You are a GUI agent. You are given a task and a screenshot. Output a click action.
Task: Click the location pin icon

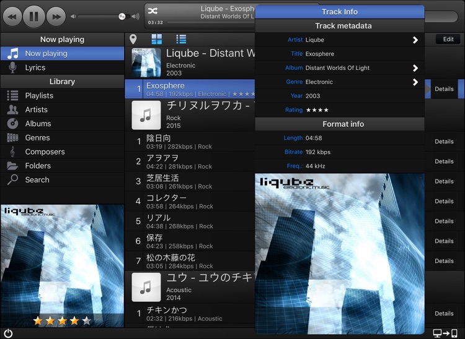133,39
